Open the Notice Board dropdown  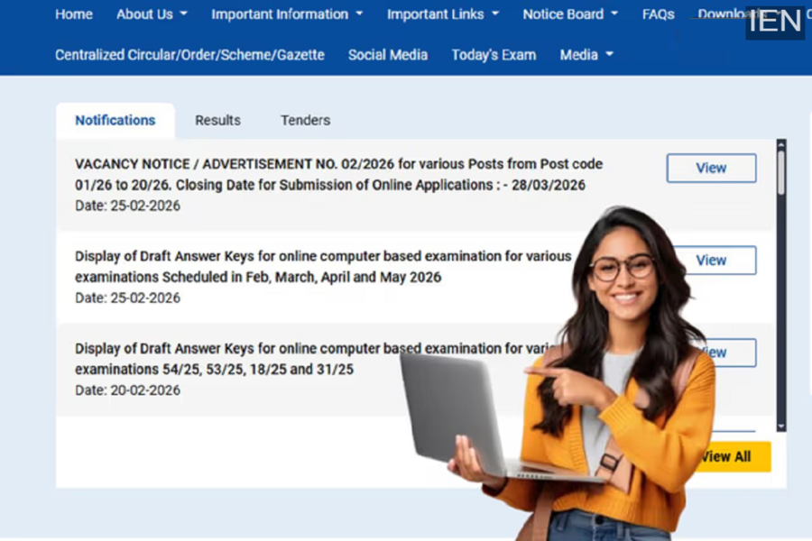[x=570, y=14]
